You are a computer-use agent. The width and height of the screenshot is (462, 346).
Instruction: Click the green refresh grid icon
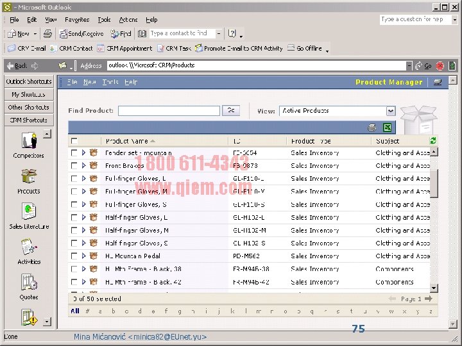[433, 141]
